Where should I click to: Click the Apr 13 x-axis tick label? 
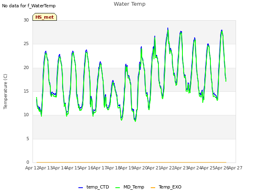[46, 168]
